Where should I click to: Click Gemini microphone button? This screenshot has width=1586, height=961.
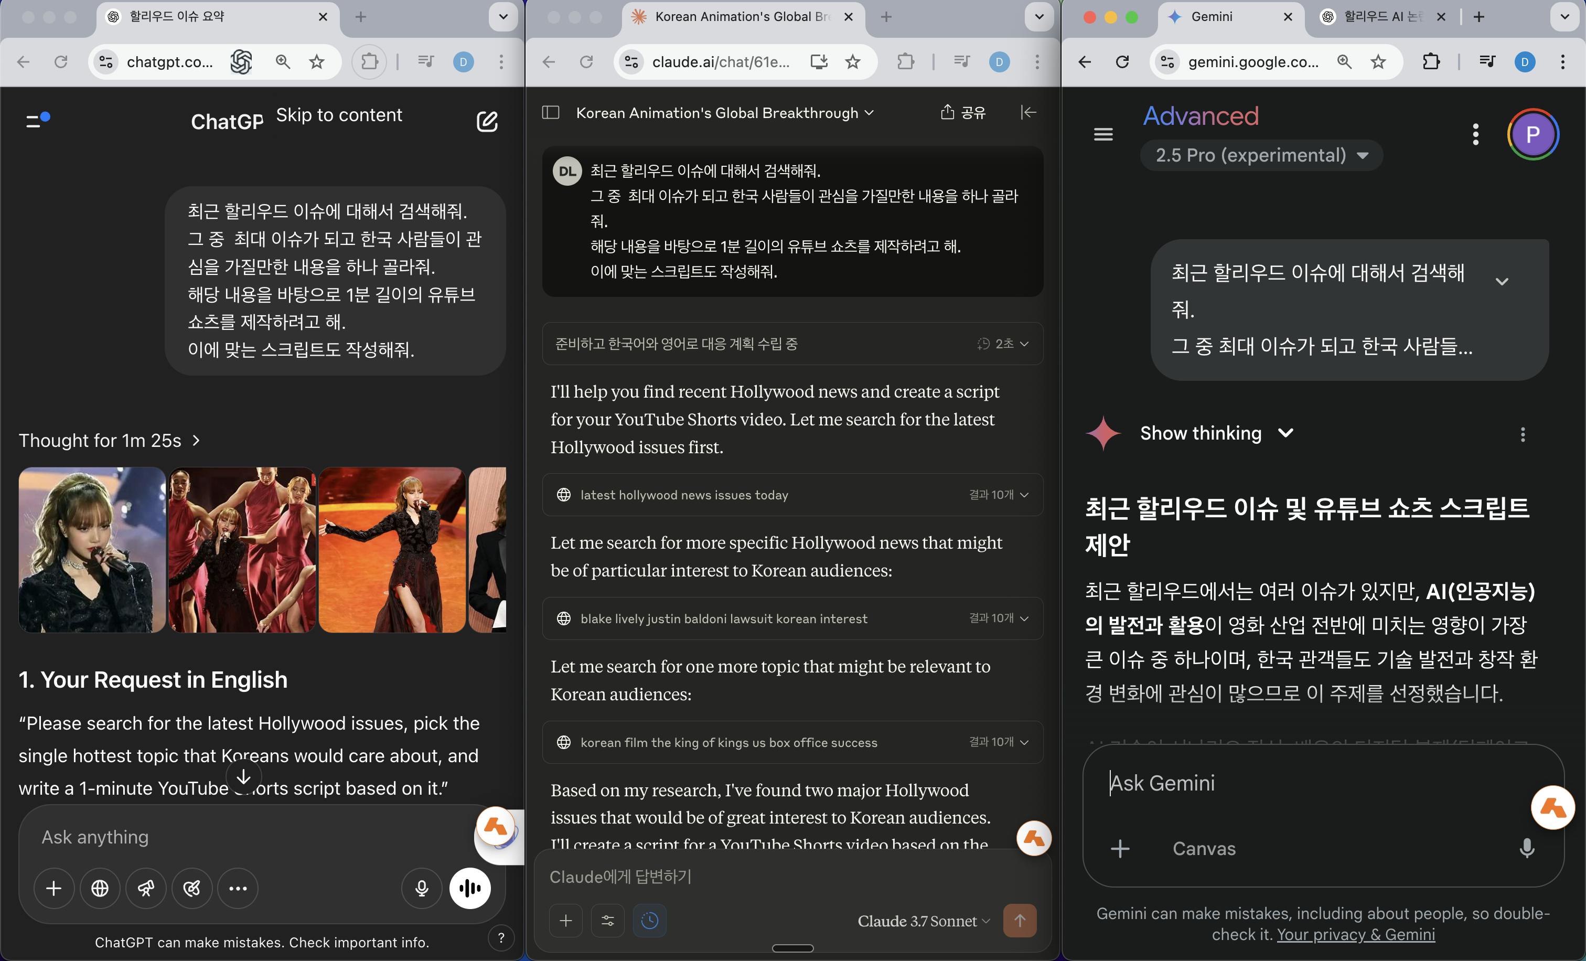(1527, 848)
